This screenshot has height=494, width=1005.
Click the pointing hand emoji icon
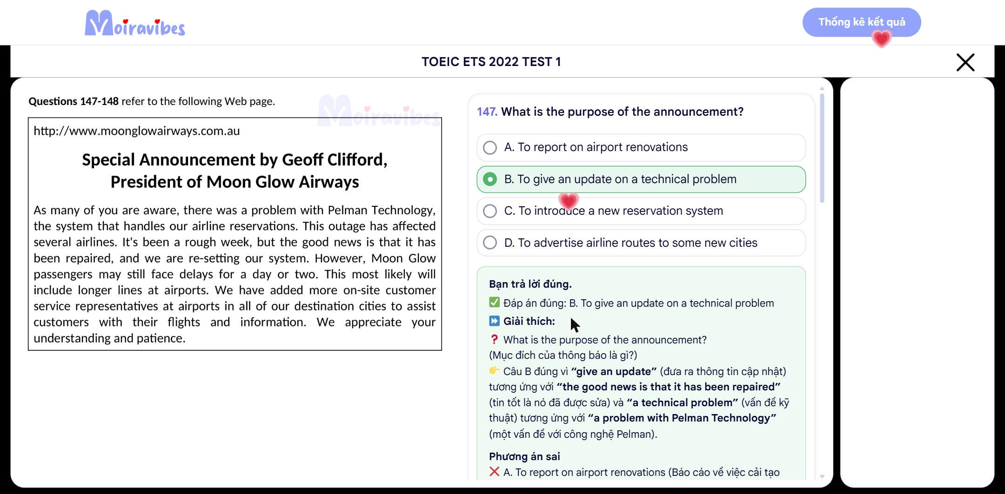494,370
